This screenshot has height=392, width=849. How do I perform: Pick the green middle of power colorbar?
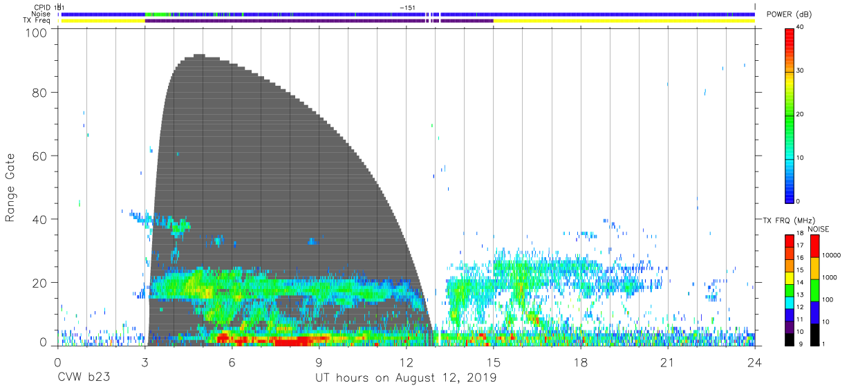[x=789, y=115]
